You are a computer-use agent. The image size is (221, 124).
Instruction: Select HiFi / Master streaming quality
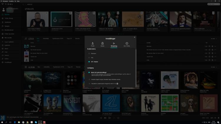coord(93,62)
